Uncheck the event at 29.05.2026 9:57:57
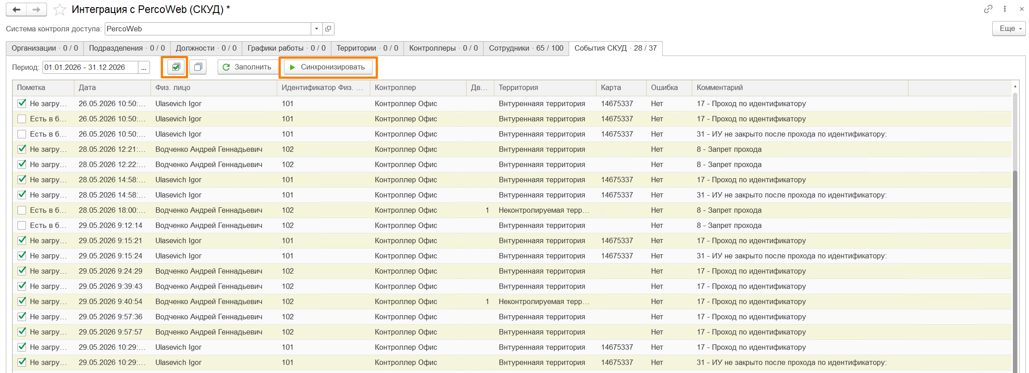 (x=21, y=332)
